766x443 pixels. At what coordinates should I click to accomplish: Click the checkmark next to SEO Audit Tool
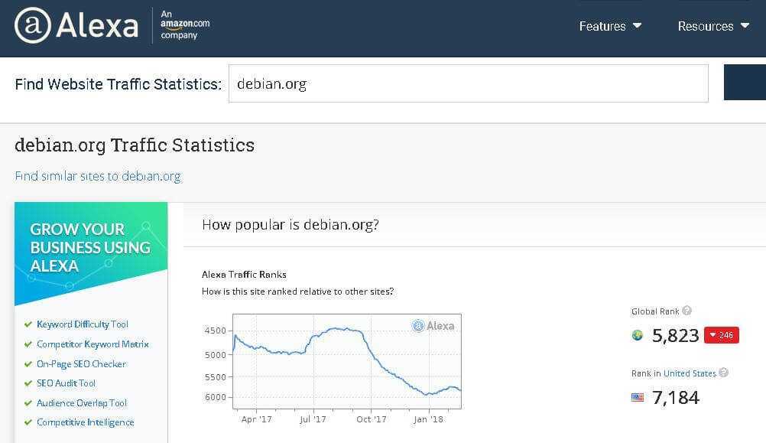28,383
